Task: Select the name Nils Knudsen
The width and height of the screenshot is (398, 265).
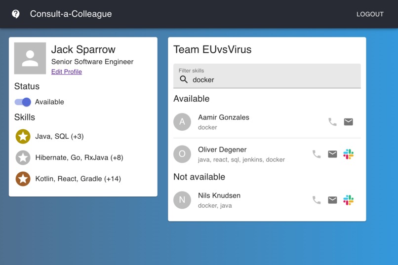Action: click(219, 195)
